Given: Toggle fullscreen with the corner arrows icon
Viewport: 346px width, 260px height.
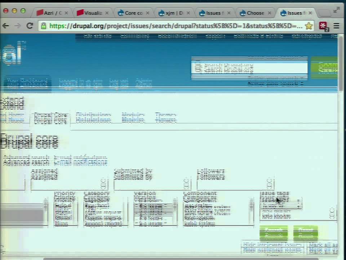Looking at the screenshot, I should point(336,10).
